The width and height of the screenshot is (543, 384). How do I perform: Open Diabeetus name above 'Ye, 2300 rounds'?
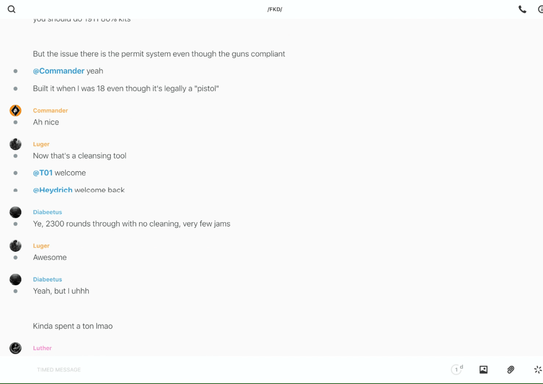[x=47, y=212]
